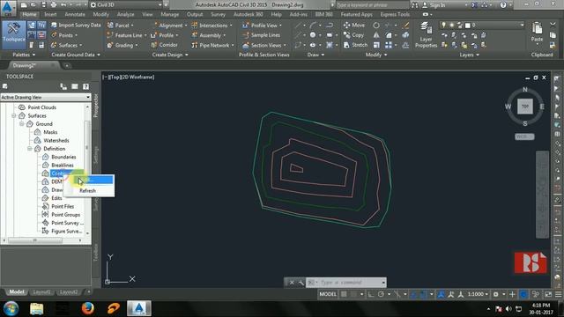Select the Copy tool

point(354,35)
